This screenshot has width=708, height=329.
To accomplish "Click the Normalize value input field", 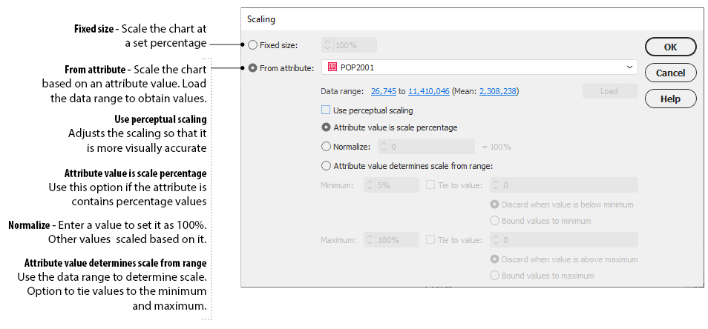I will (x=431, y=147).
